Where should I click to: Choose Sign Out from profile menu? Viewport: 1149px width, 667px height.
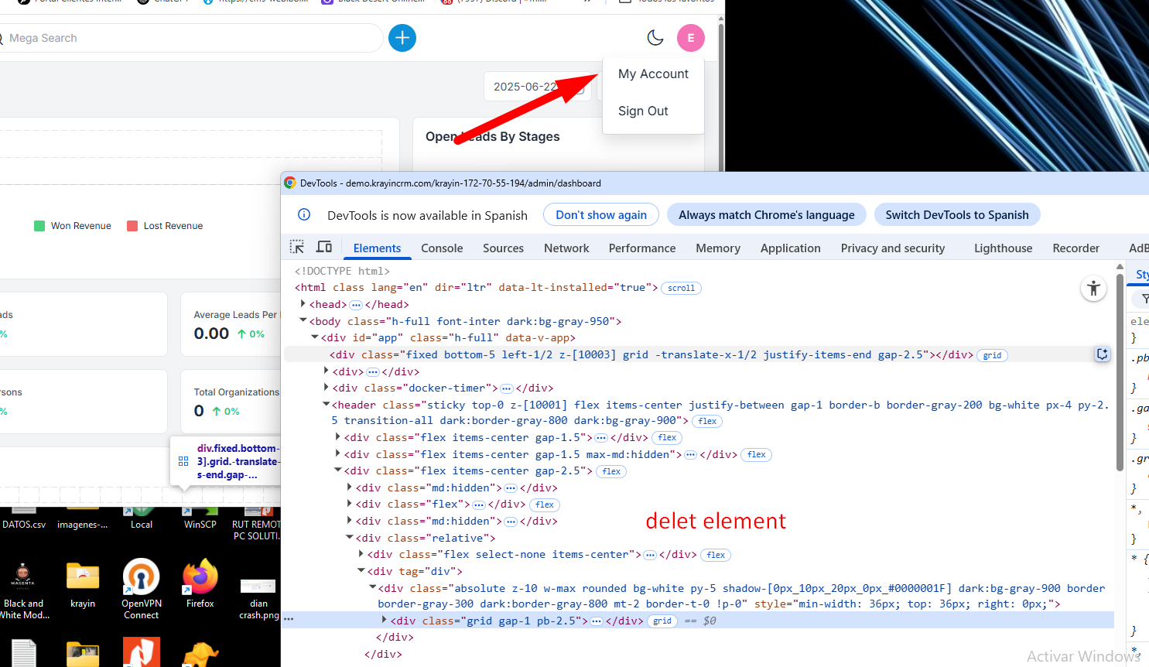(x=643, y=111)
